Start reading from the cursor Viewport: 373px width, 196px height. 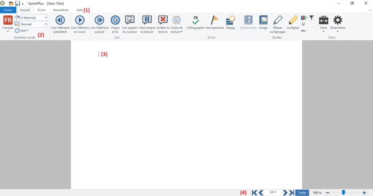click(130, 24)
